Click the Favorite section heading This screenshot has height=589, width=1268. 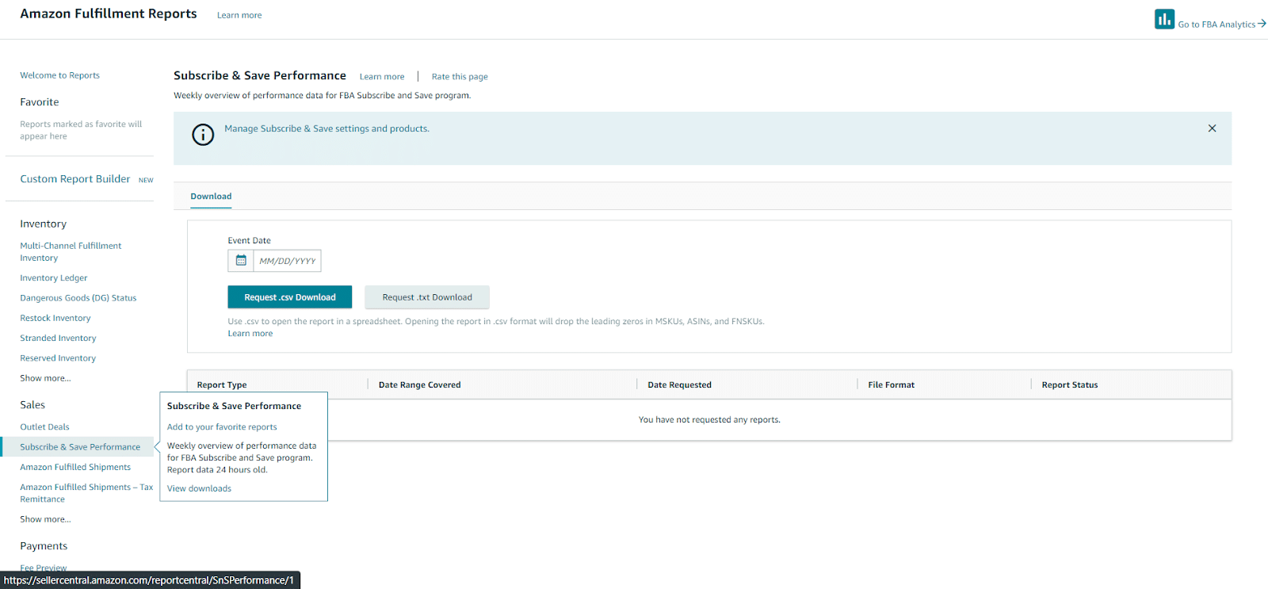pyautogui.click(x=40, y=102)
